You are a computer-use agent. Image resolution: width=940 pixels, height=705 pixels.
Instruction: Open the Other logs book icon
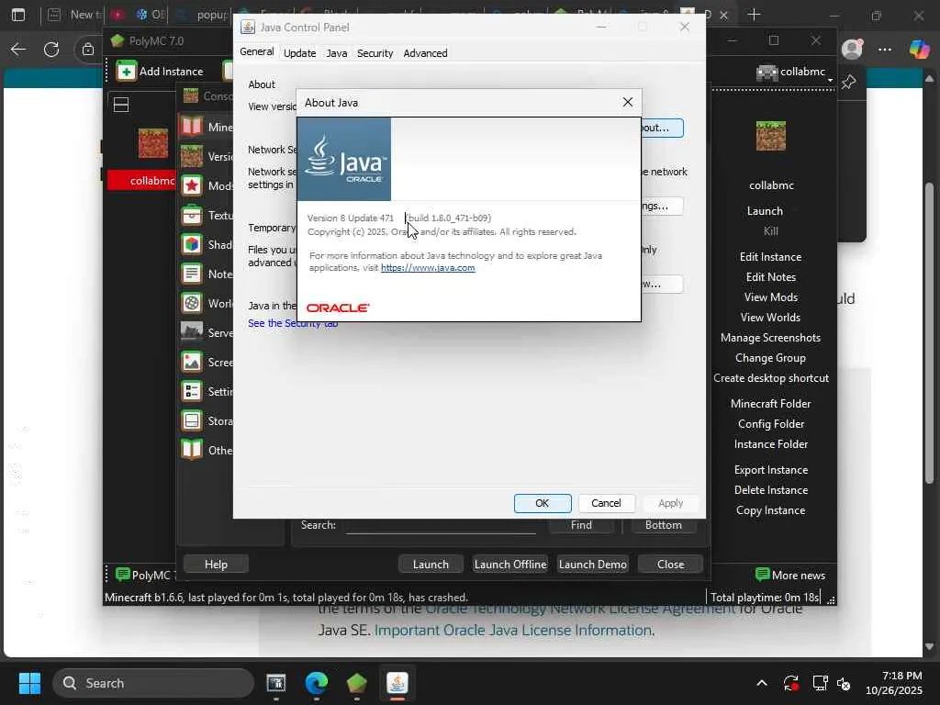192,450
